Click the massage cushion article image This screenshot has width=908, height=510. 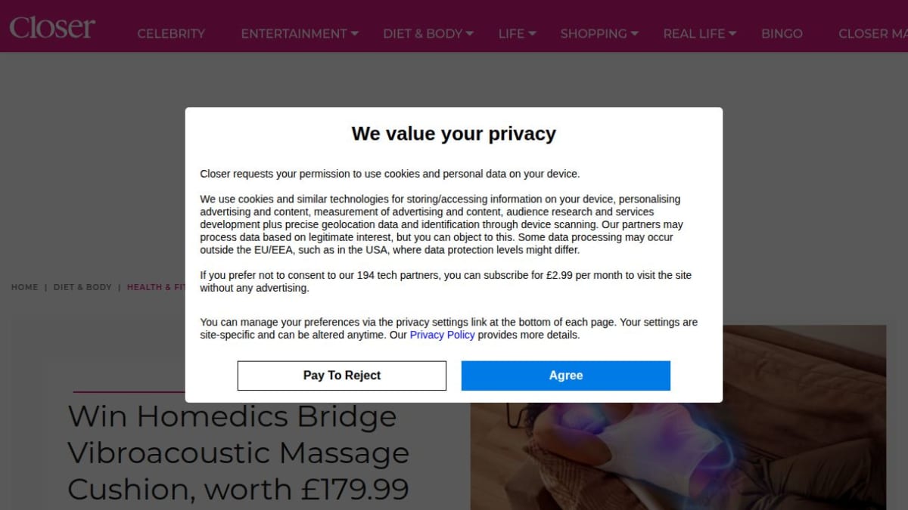pyautogui.click(x=678, y=417)
